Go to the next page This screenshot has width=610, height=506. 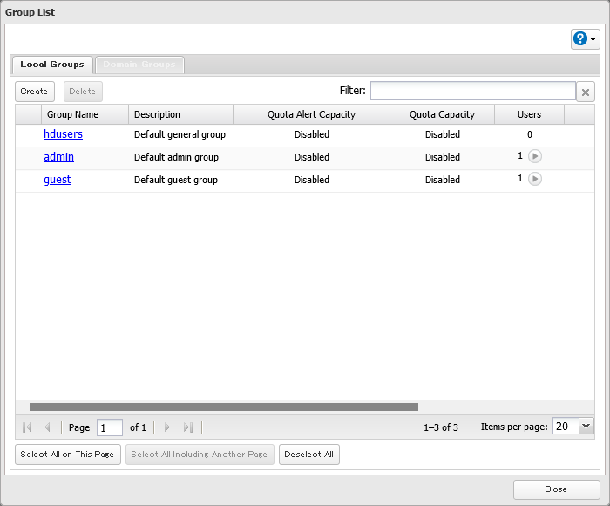click(167, 427)
